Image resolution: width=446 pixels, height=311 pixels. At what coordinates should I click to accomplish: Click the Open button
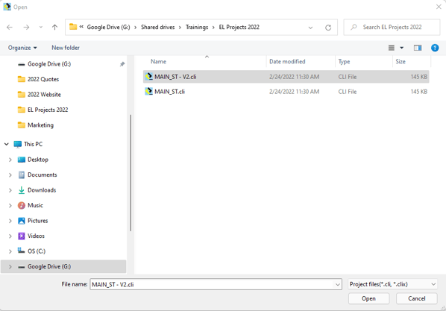[368, 298]
